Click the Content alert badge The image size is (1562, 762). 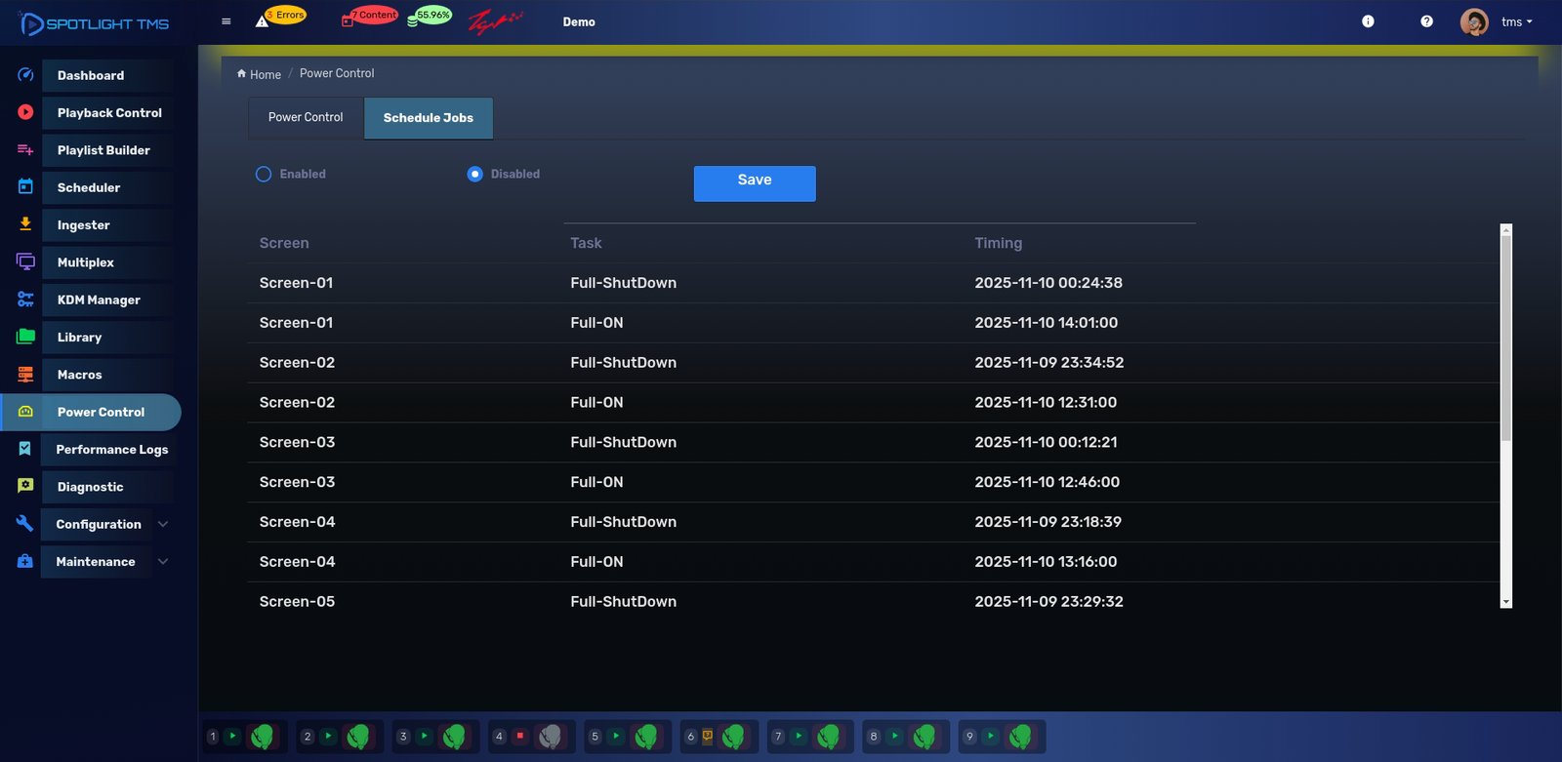pos(370,17)
